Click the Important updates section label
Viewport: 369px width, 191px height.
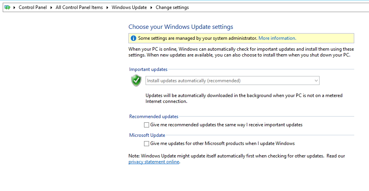pyautogui.click(x=148, y=69)
